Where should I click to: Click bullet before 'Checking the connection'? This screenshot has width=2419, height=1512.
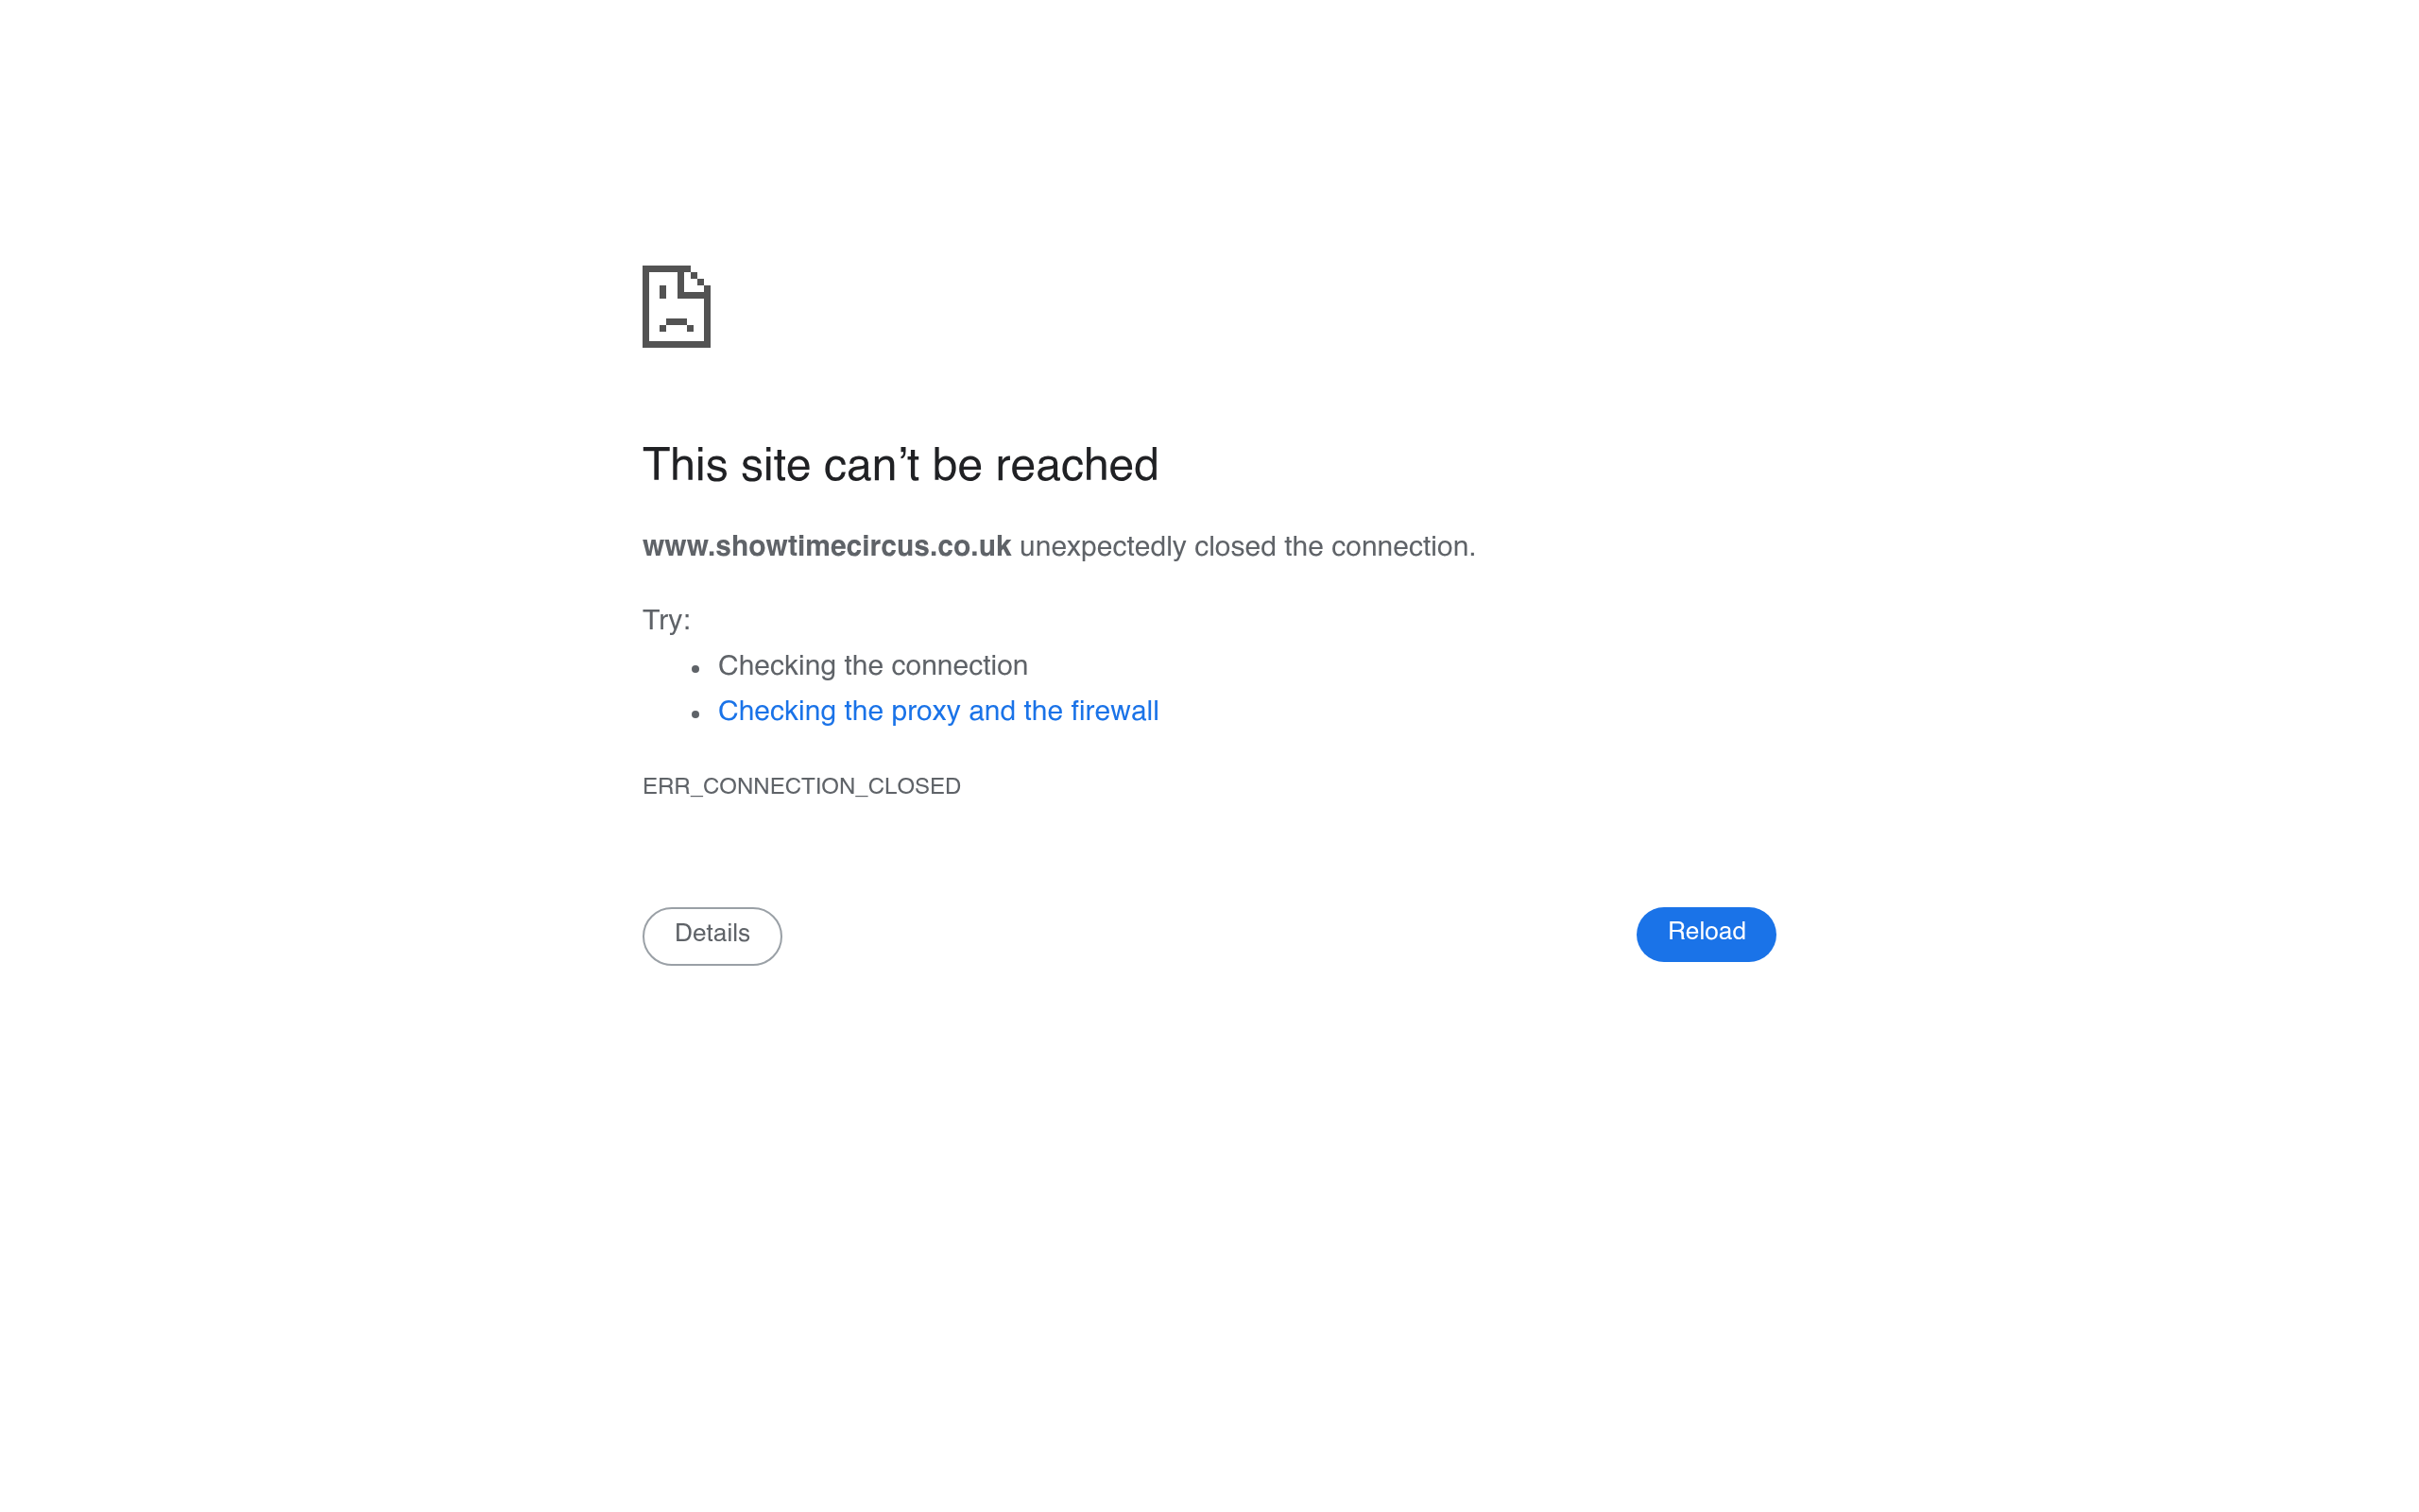tap(695, 668)
